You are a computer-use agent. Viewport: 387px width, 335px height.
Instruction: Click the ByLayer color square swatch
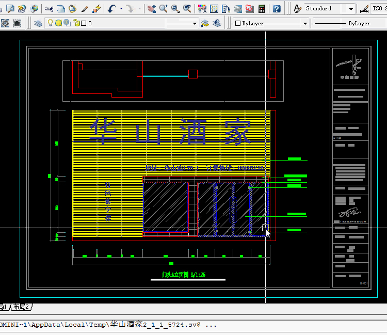[x=238, y=23]
